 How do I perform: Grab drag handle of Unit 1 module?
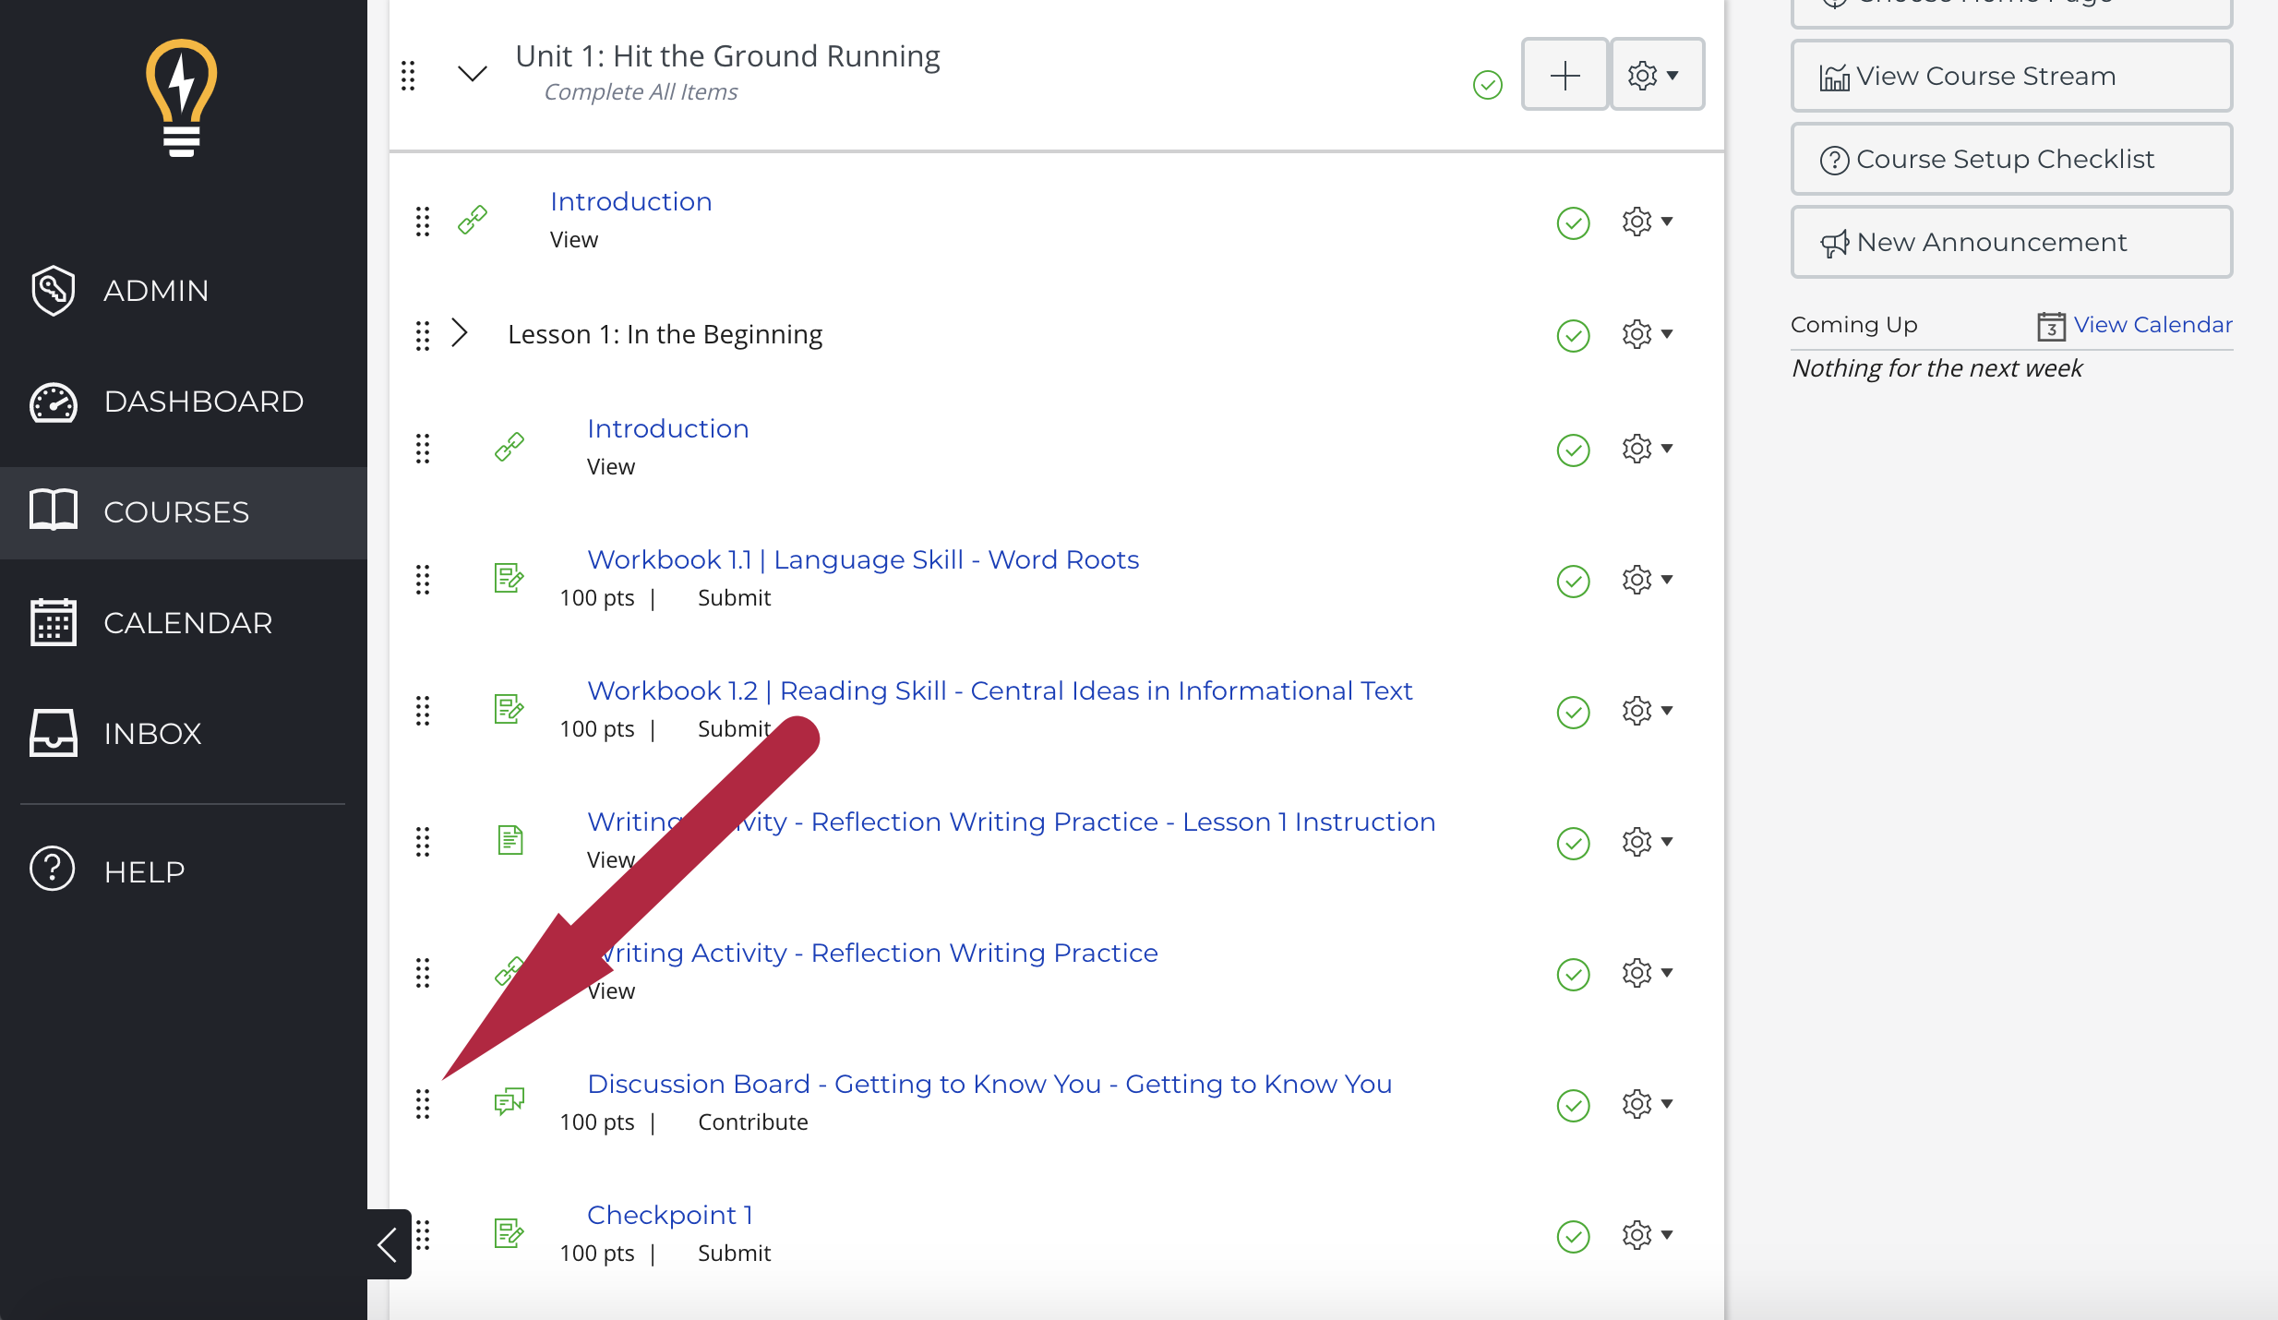(408, 76)
